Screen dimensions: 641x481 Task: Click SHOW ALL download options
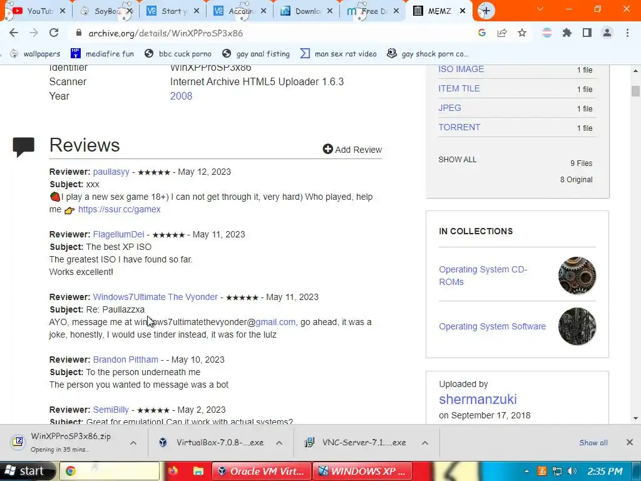click(458, 160)
